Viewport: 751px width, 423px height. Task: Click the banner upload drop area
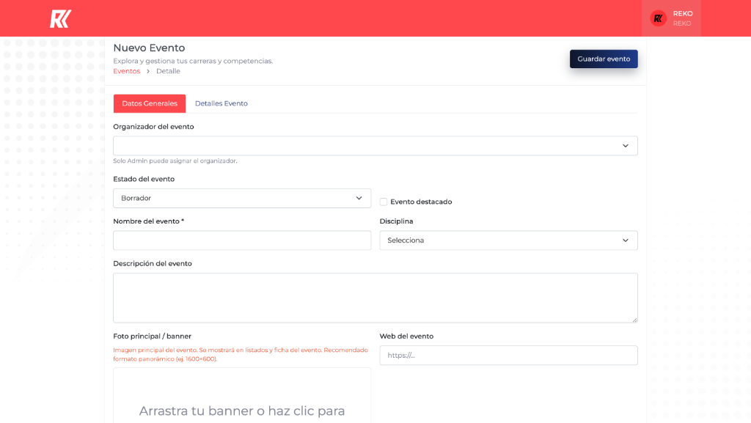pyautogui.click(x=242, y=400)
